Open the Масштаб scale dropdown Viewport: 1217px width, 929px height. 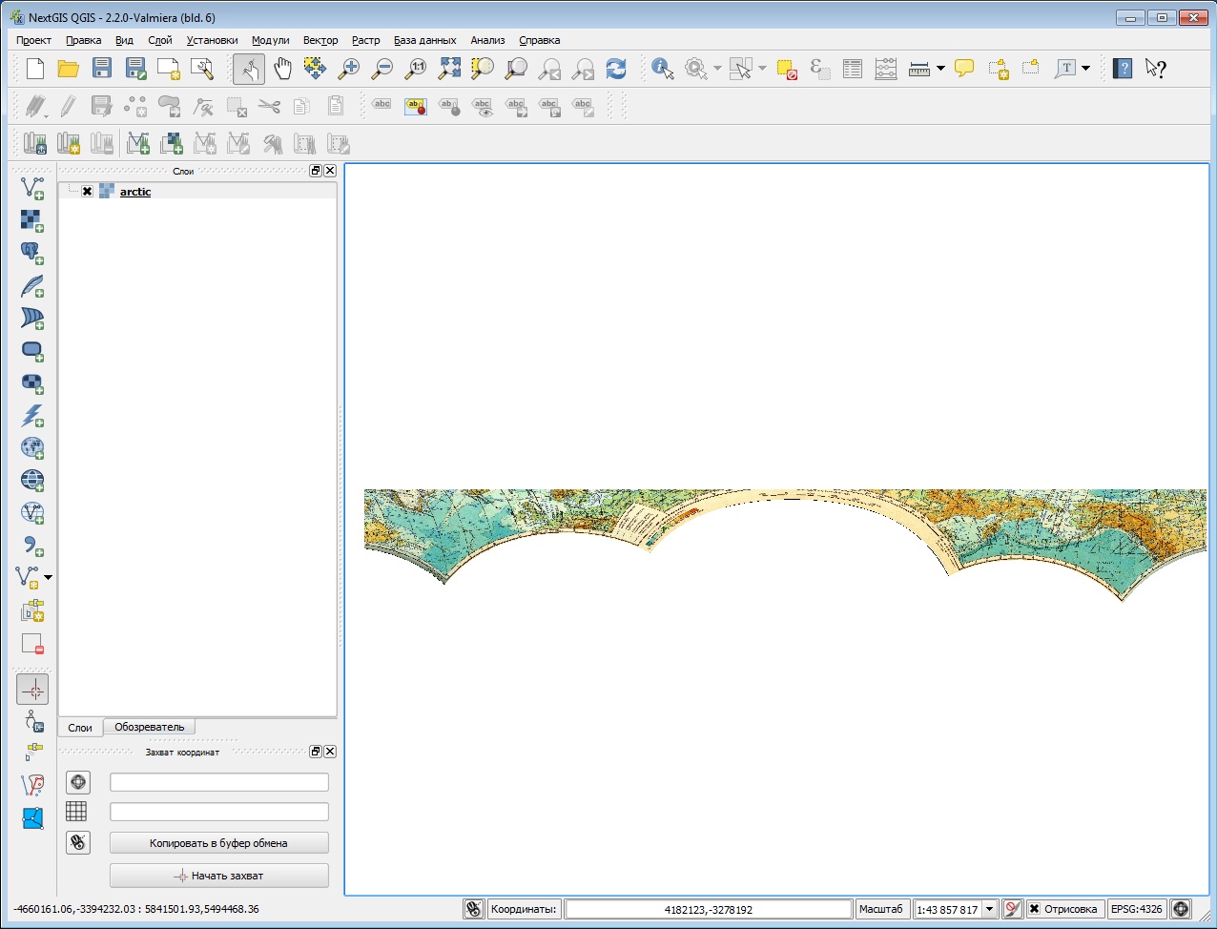[989, 909]
